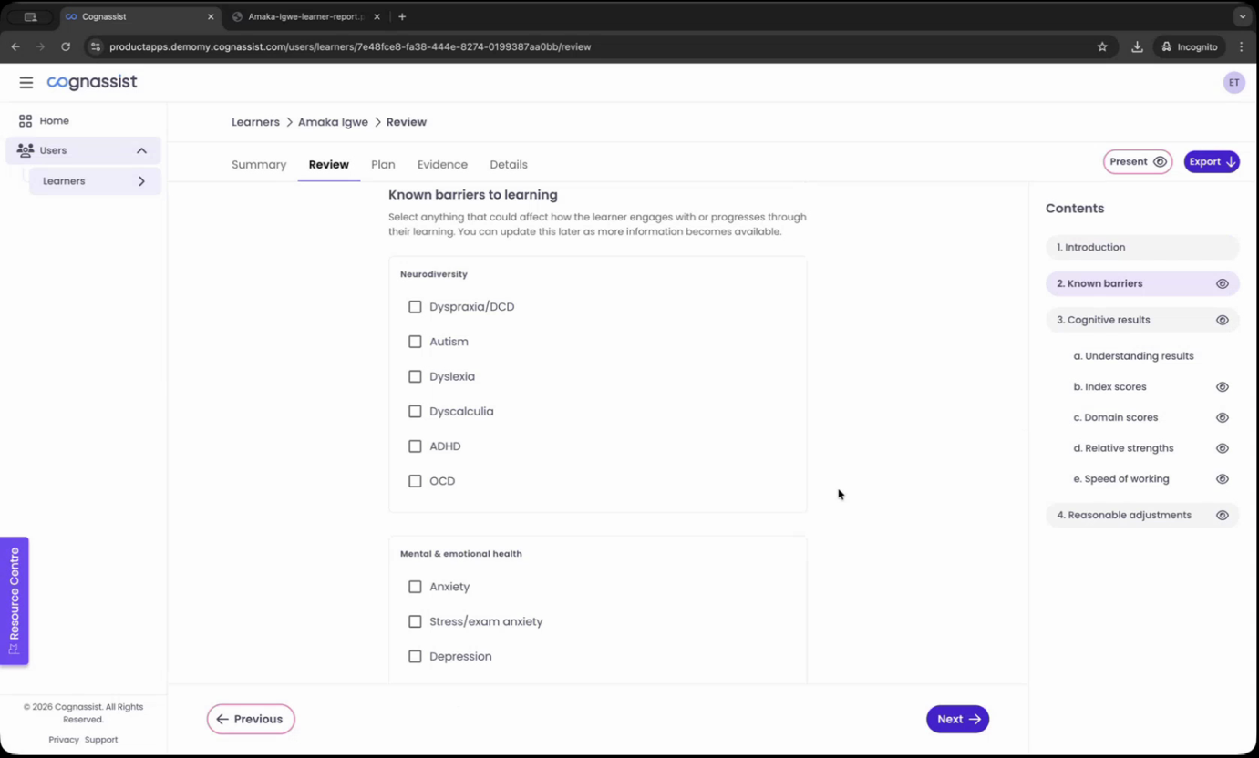Tick the Autism checkbox
1259x758 pixels.
415,342
